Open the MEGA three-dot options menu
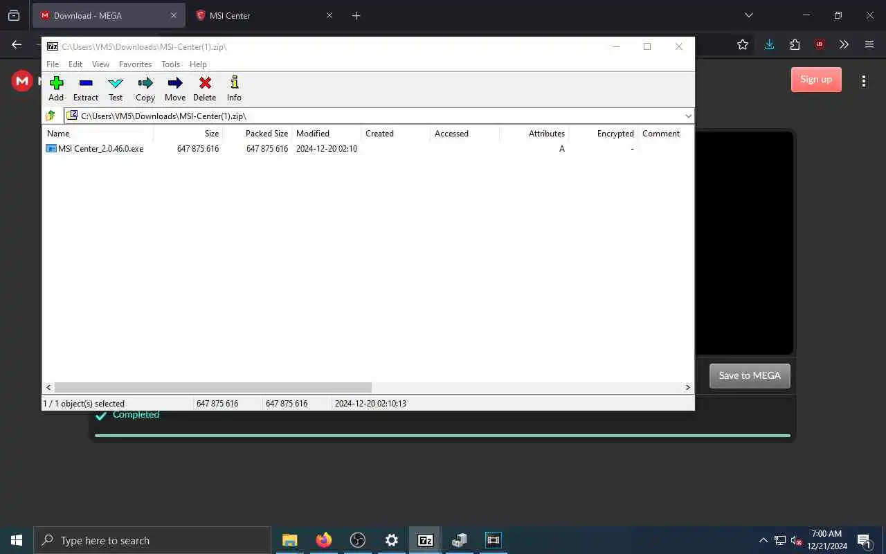This screenshot has width=886, height=554. pyautogui.click(x=864, y=81)
